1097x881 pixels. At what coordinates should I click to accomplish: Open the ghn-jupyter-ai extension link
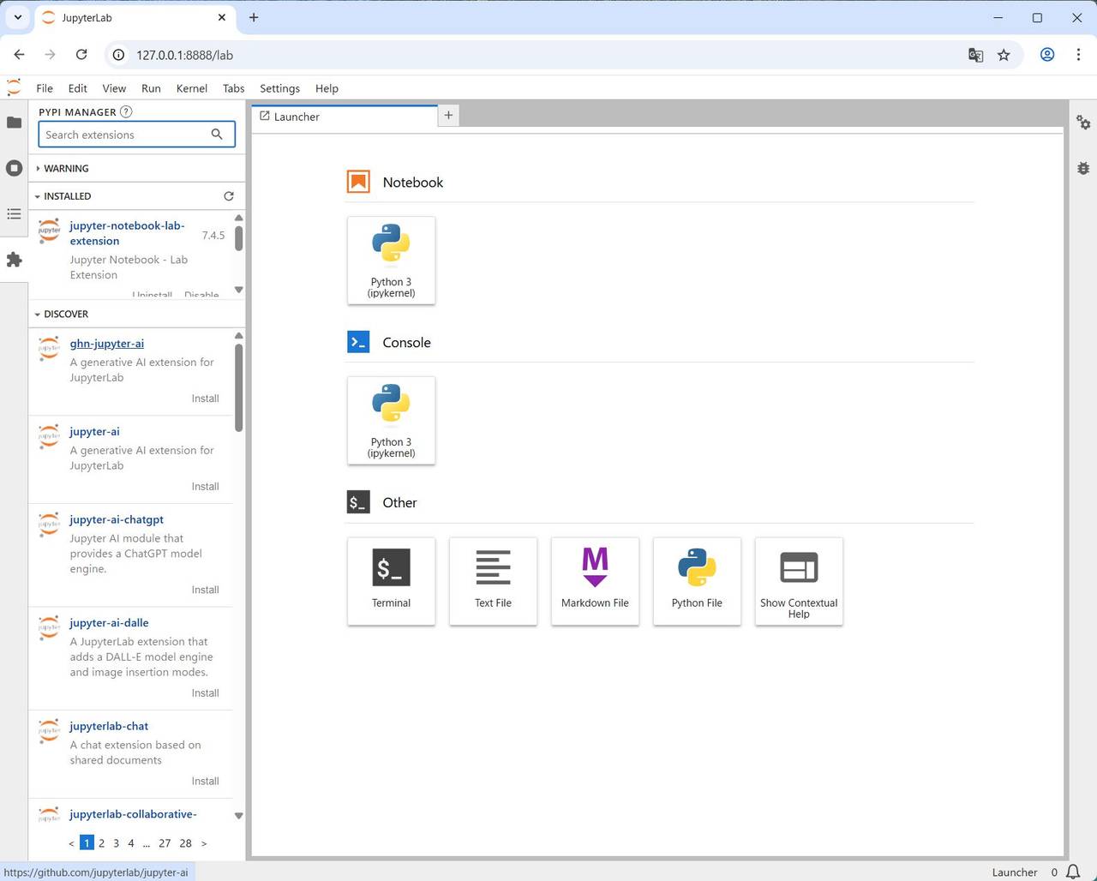pos(107,344)
